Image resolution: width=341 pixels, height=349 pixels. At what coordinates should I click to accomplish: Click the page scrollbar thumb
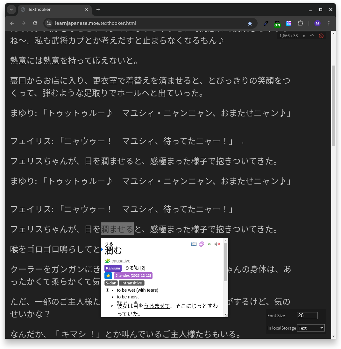[333, 106]
